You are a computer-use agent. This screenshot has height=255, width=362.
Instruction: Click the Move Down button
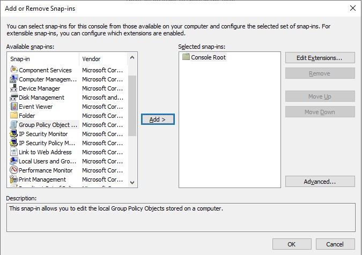[x=320, y=112]
